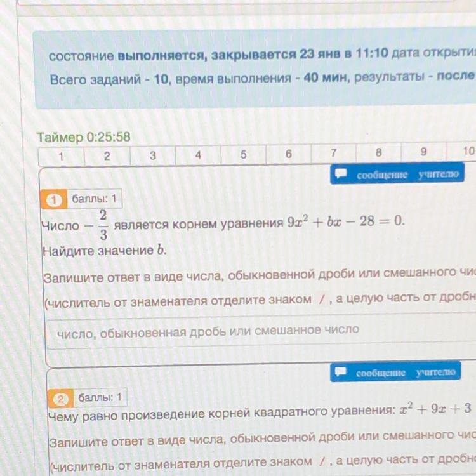Image resolution: width=476 pixels, height=476 pixels.
Task: Go to question tab 8
Action: click(x=378, y=152)
